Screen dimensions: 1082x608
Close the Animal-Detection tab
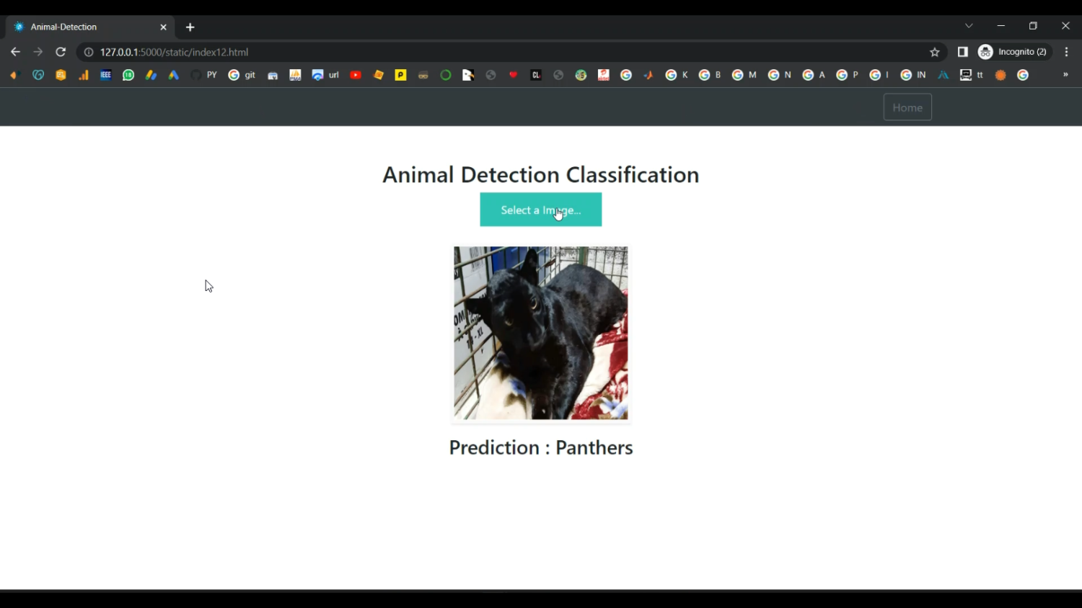(x=163, y=27)
